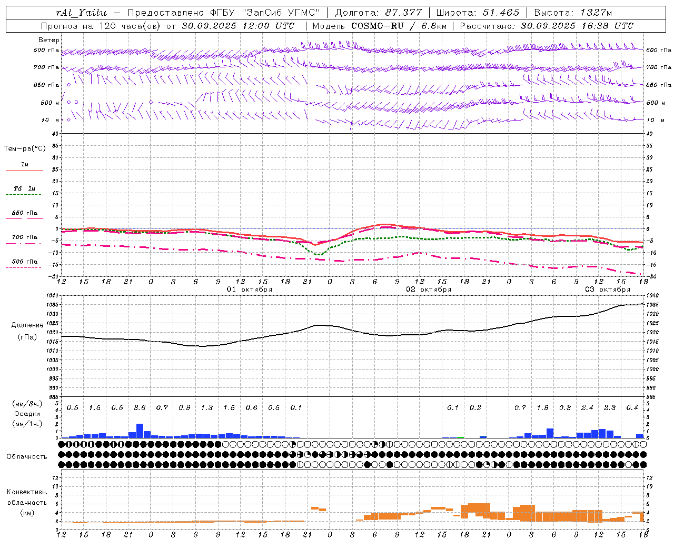The height and width of the screenshot is (539, 674).
Task: Click the 'Облачность' cloud cover label
Action: 27,457
